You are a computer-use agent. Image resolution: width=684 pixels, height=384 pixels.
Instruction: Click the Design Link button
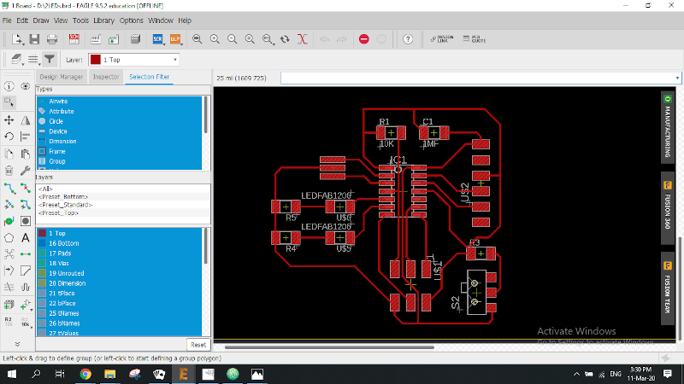pyautogui.click(x=441, y=39)
